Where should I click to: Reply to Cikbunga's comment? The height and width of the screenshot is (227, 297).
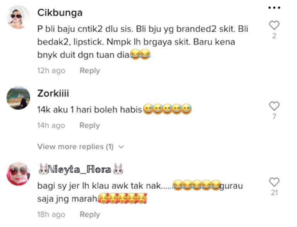(x=90, y=71)
